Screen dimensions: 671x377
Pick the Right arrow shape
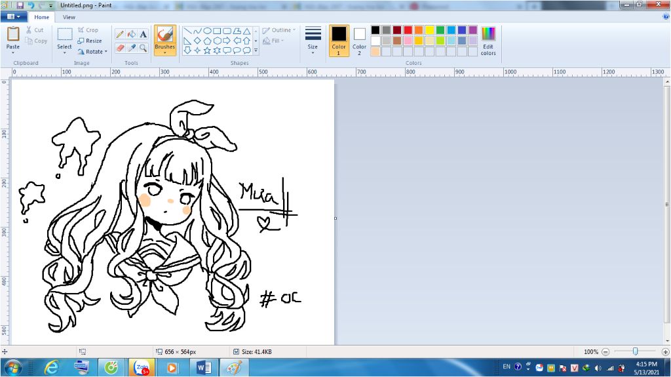tap(227, 41)
